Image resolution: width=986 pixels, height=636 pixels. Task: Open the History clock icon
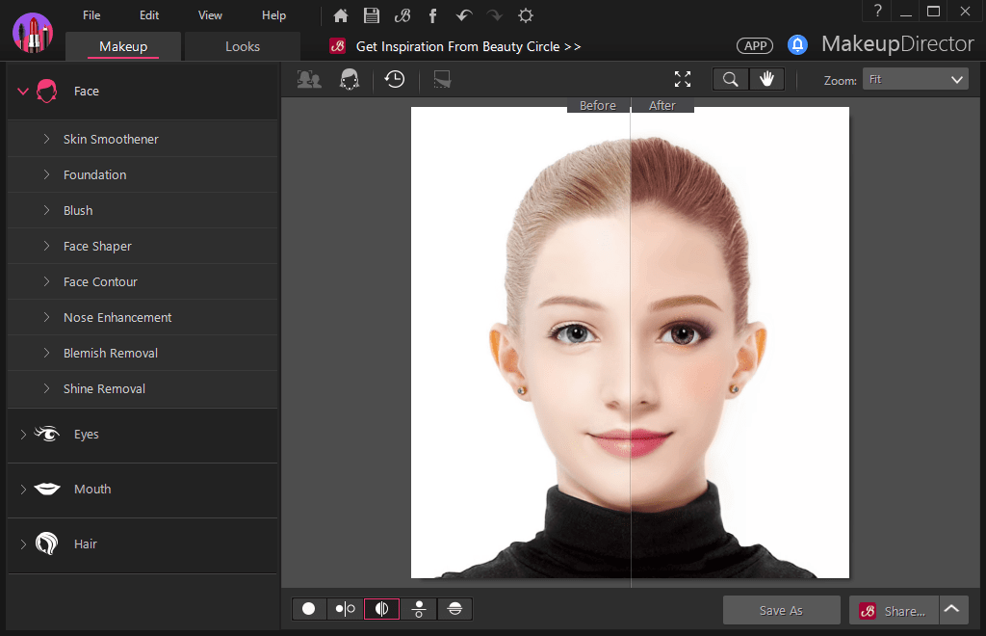394,80
